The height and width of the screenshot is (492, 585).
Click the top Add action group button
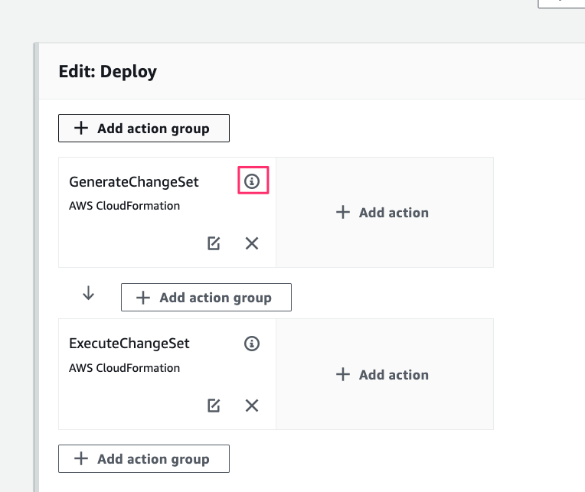pyautogui.click(x=144, y=129)
